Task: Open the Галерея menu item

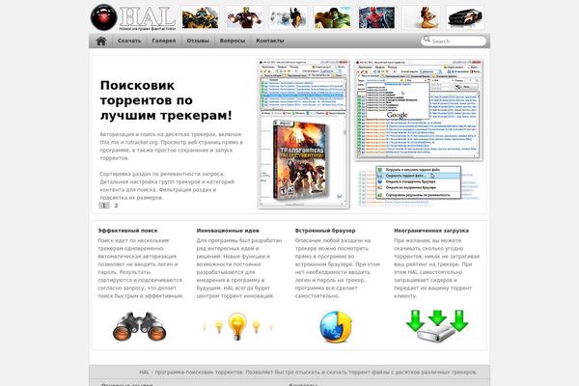Action: (164, 41)
